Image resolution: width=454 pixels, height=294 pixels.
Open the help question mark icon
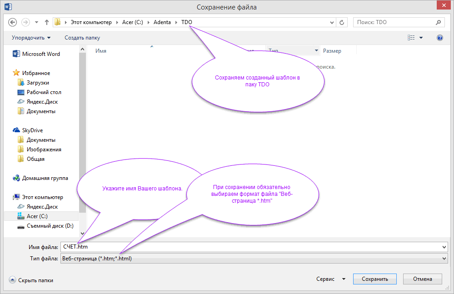coord(439,38)
